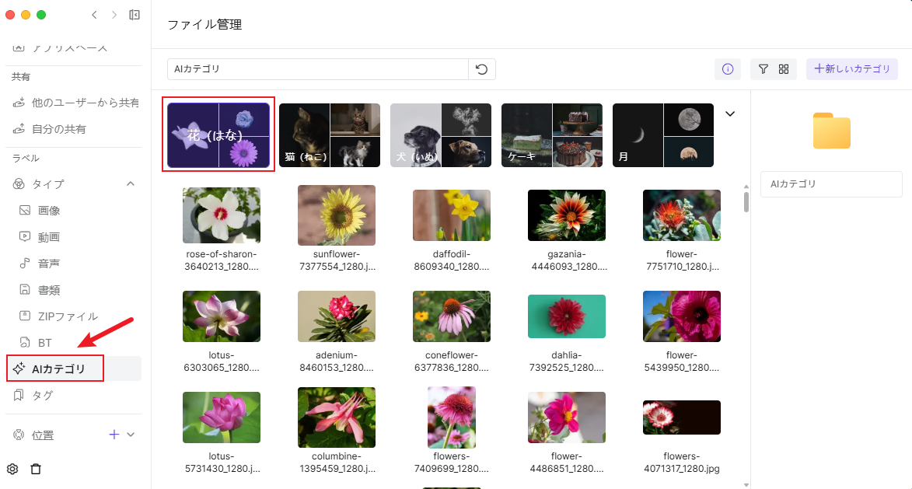Navigate back with left arrow

94,15
